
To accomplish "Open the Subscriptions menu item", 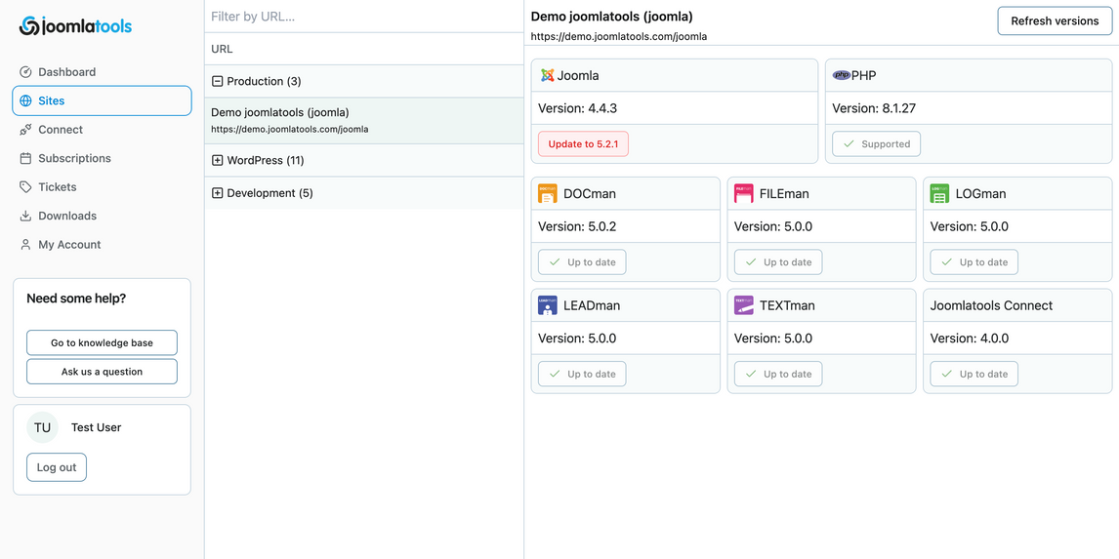I will (103, 158).
